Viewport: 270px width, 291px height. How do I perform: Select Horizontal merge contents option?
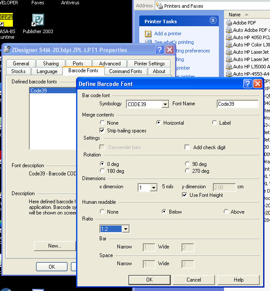pyautogui.click(x=158, y=123)
